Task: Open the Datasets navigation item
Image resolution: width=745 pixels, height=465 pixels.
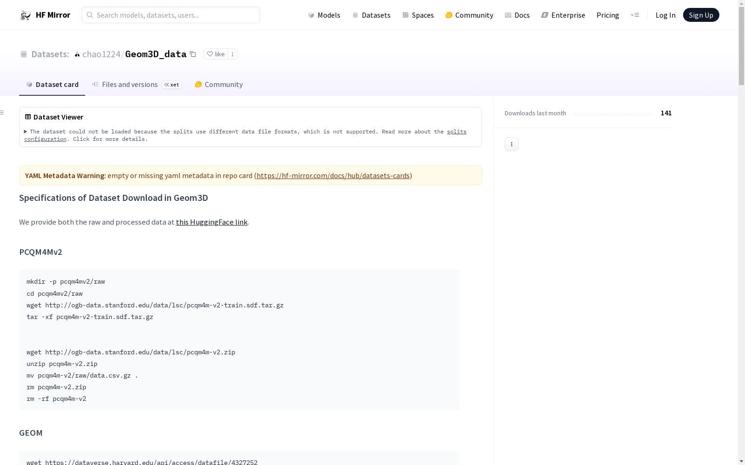Action: coord(371,15)
